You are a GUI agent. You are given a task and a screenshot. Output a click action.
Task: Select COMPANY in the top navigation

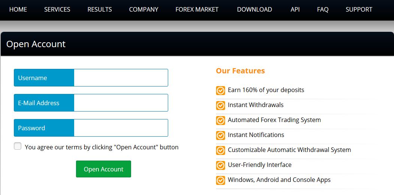[x=143, y=9]
